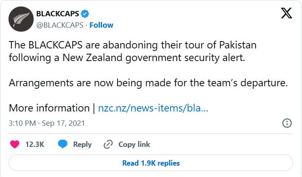Click the reply speech bubble icon

click(x=62, y=144)
